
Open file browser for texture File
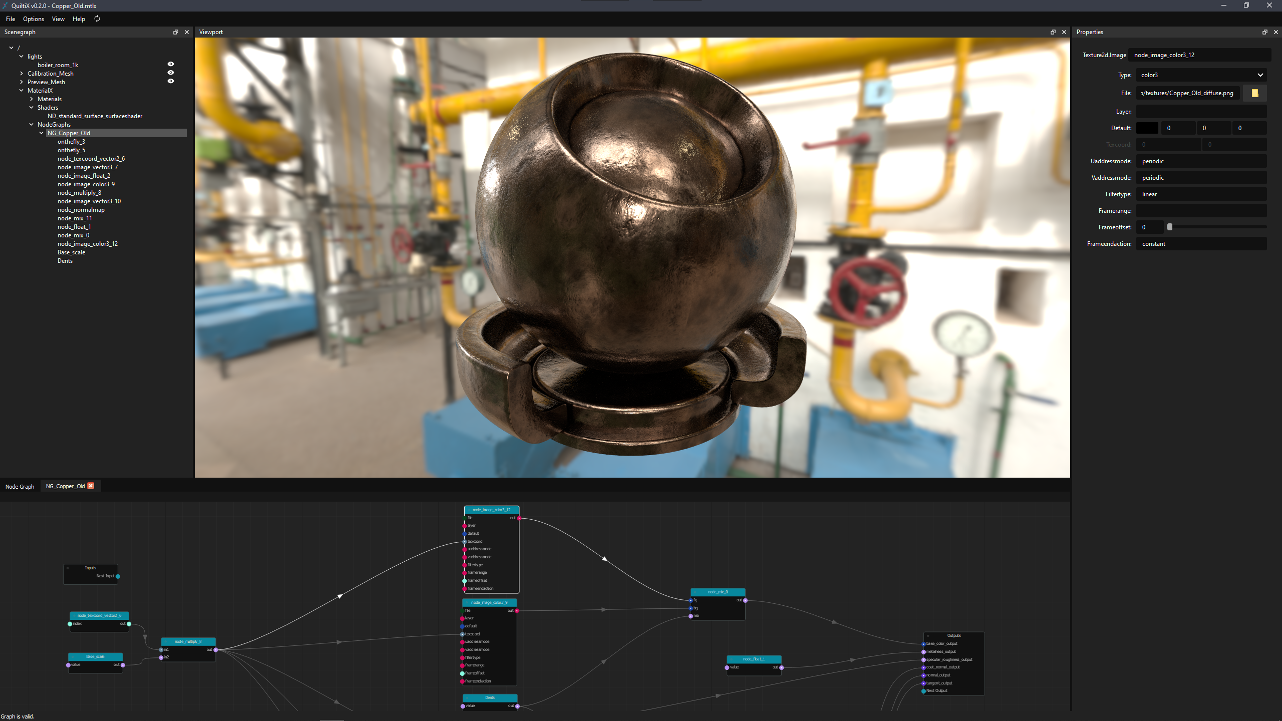1254,93
